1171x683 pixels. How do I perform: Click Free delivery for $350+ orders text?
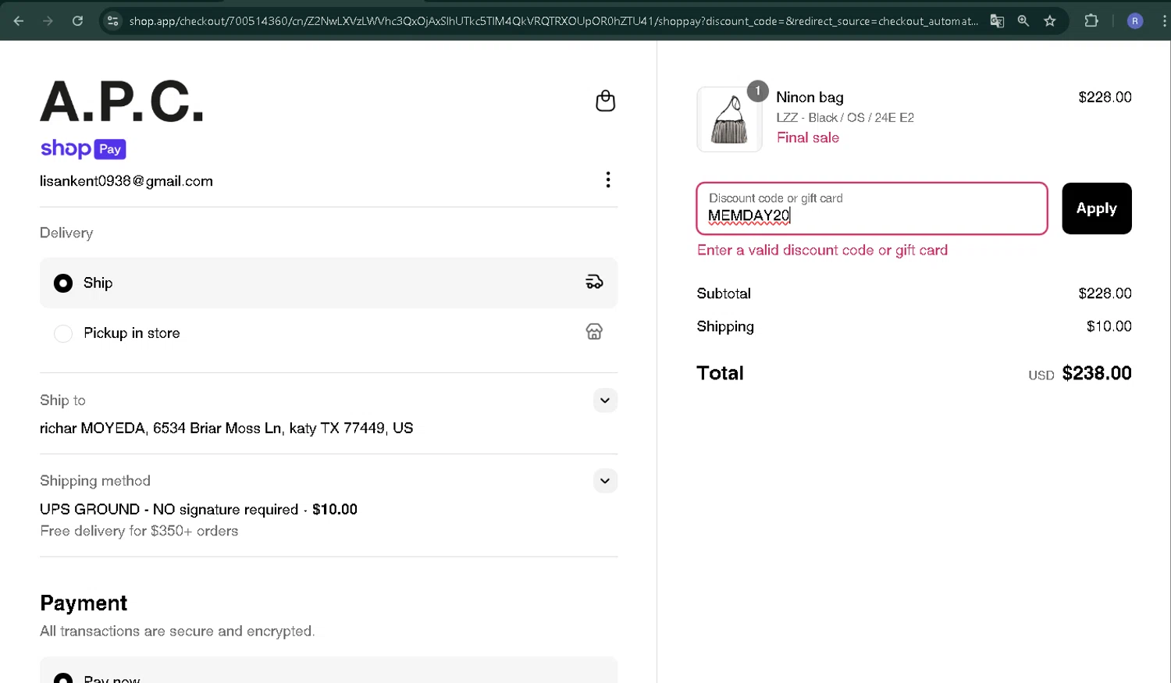point(139,531)
